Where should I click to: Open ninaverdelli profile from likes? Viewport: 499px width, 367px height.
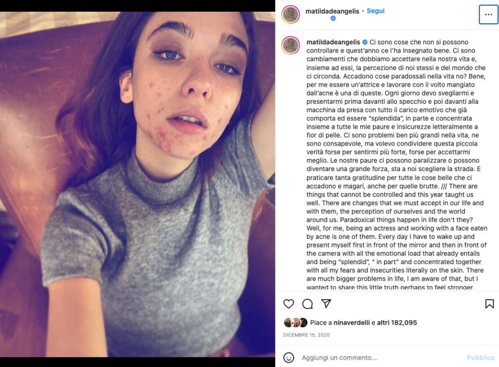[x=352, y=323]
